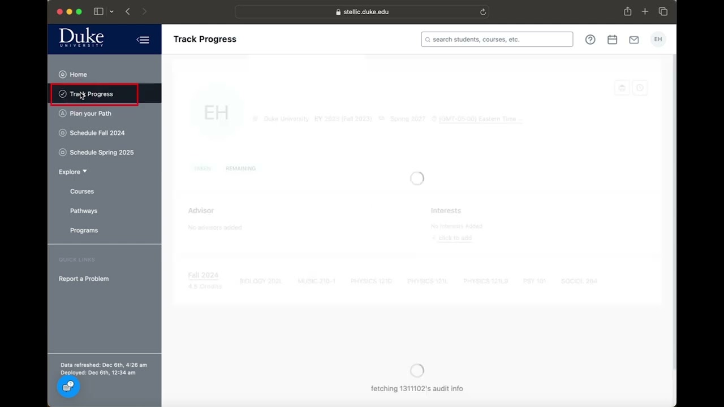The height and width of the screenshot is (407, 724).
Task: Open Pathways under Explore
Action: pos(84,211)
